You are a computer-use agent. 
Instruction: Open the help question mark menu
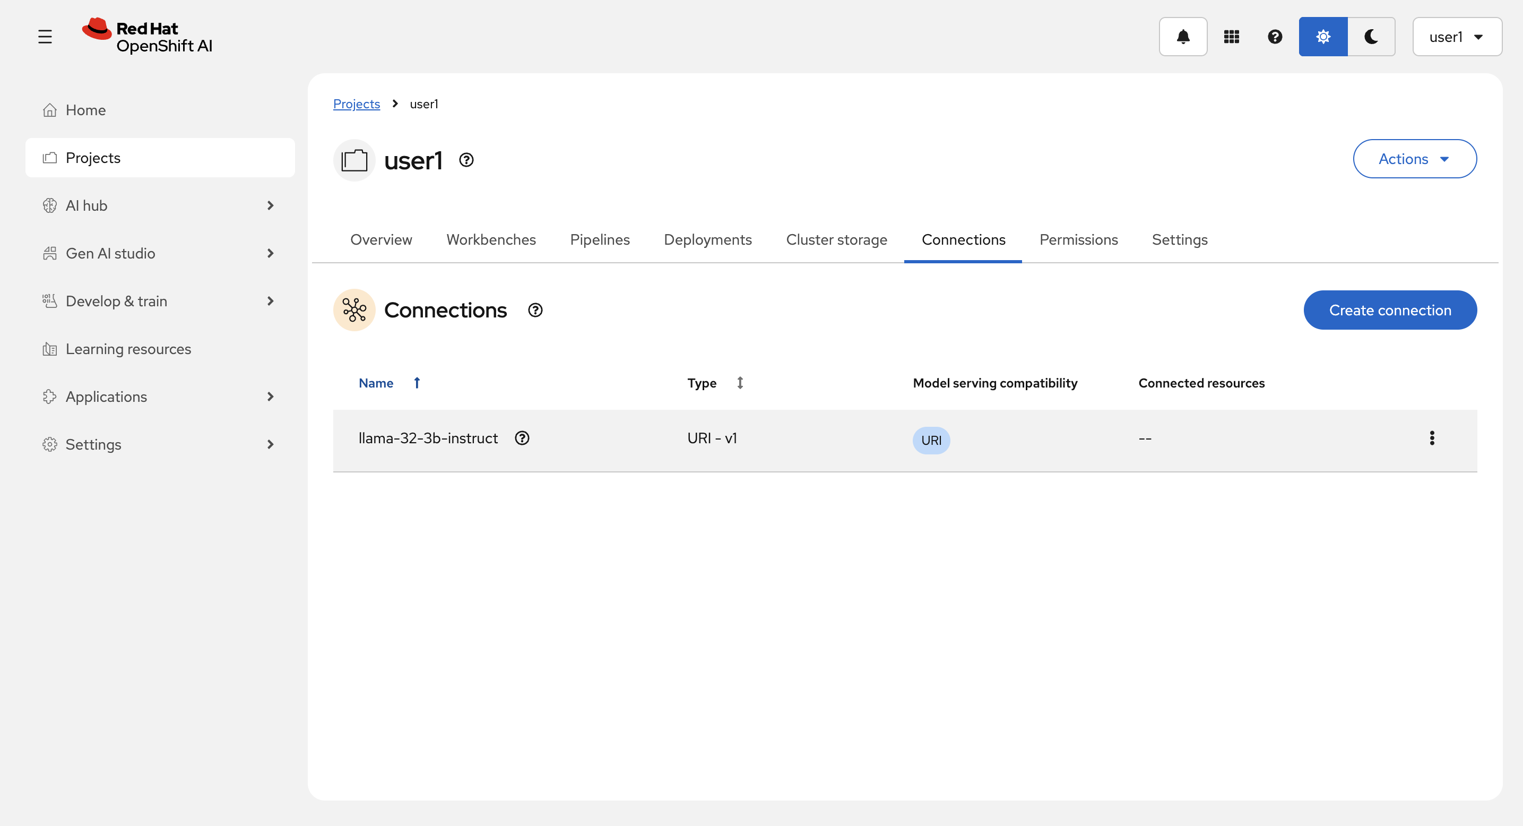click(x=1275, y=37)
